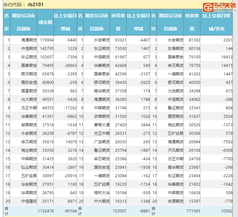This screenshot has height=217, width=238.
Task: Click 大地期货 company name
Action: 176,91
